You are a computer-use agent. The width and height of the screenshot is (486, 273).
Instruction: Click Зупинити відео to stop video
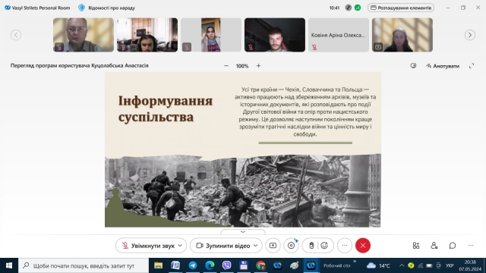click(x=222, y=246)
